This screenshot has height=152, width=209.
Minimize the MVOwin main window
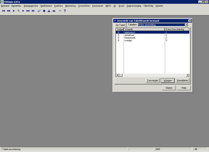click(x=200, y=2)
